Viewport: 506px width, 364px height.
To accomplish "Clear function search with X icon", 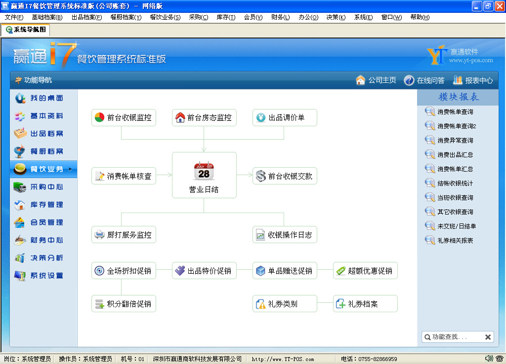I will pos(488,337).
